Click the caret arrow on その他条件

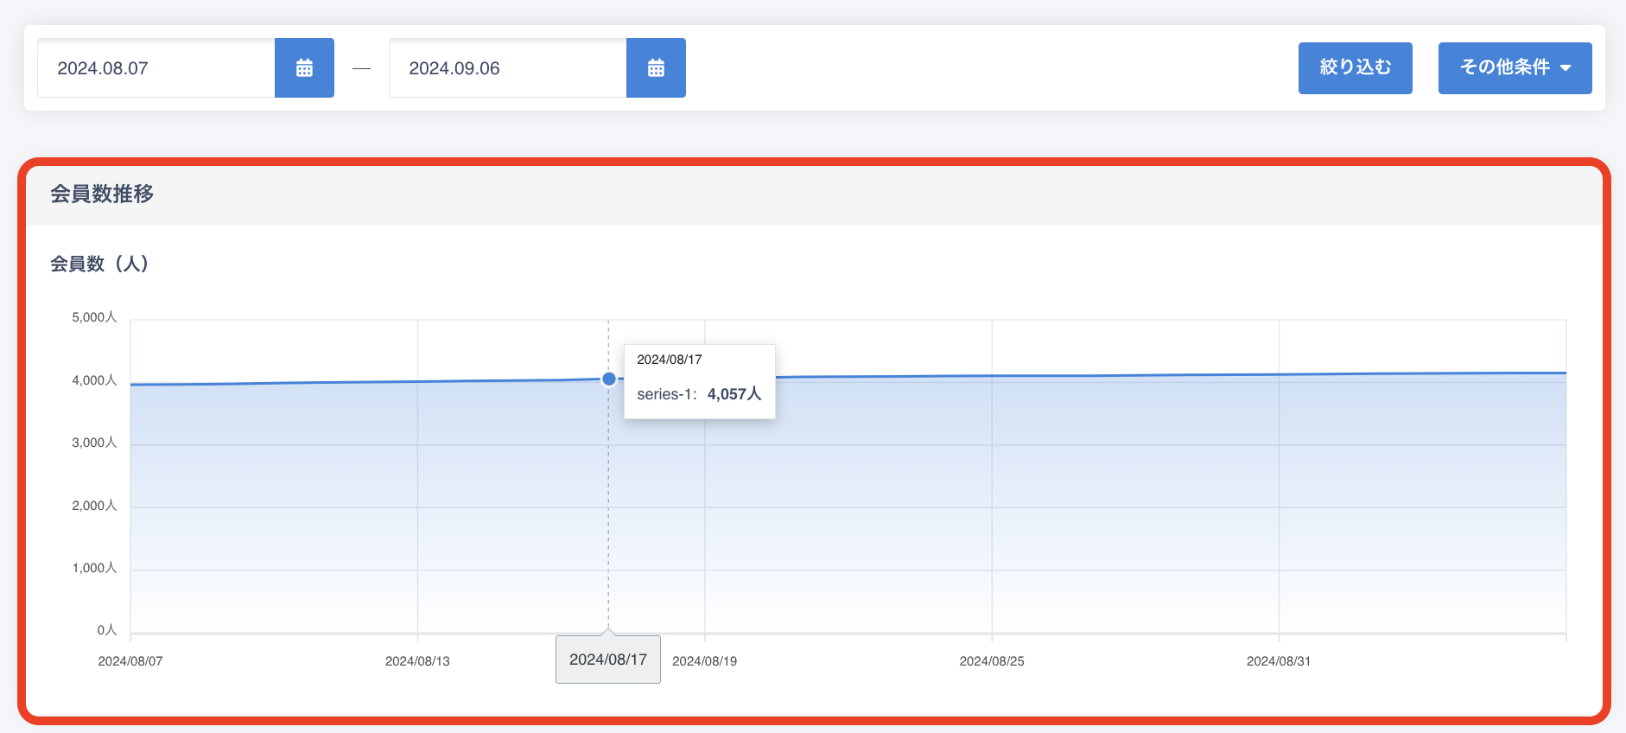pos(1566,68)
